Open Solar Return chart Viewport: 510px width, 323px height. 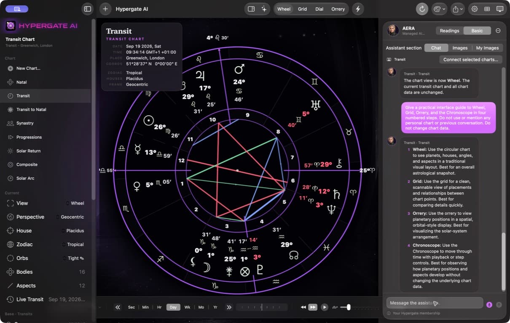point(46,151)
